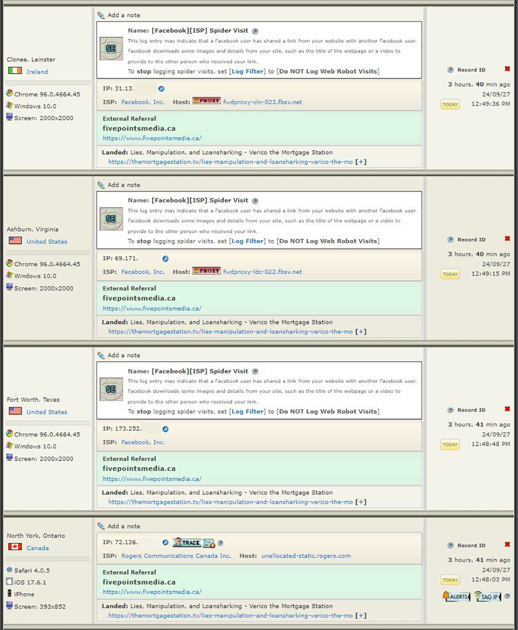
Task: Click United States under Fort Worth, Texas
Action: [47, 412]
